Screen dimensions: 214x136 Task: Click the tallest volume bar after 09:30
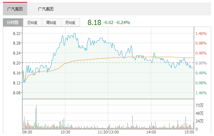[36, 117]
